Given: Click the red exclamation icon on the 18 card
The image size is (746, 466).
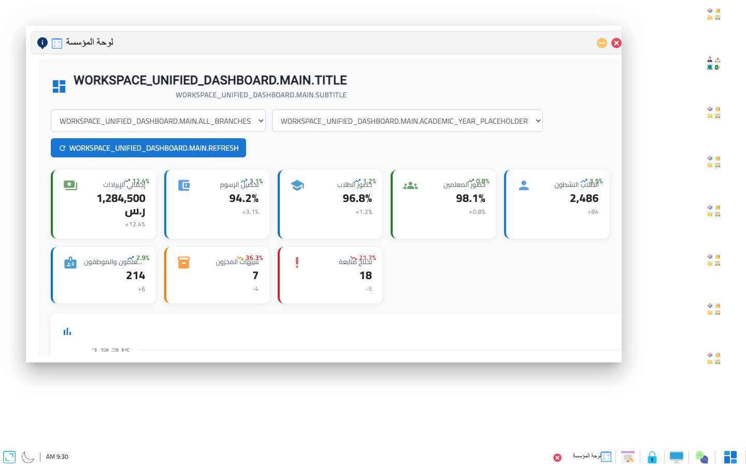Looking at the screenshot, I should (x=297, y=263).
